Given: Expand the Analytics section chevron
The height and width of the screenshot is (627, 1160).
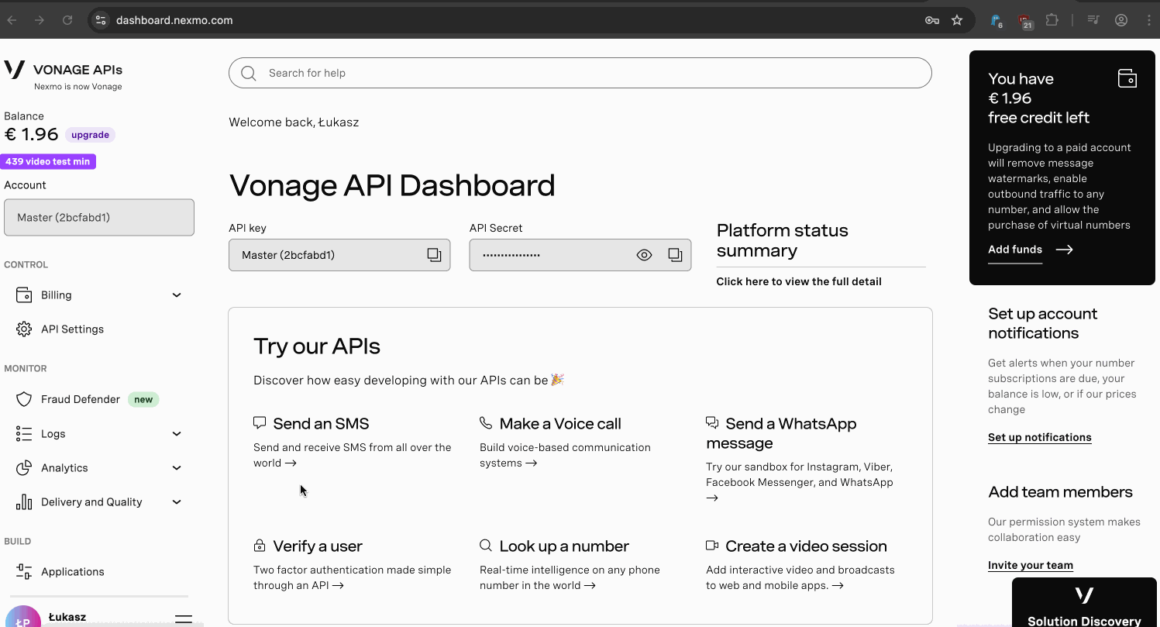Looking at the screenshot, I should tap(177, 468).
